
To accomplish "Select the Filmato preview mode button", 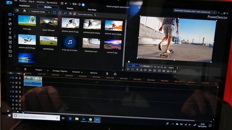I will tap(146, 66).
